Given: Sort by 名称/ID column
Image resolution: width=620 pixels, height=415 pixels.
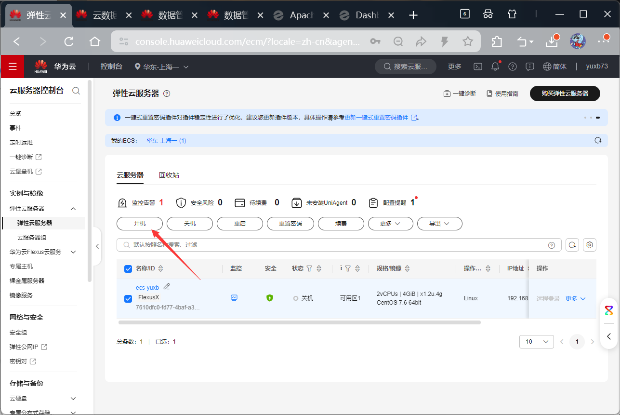Looking at the screenshot, I should [161, 268].
